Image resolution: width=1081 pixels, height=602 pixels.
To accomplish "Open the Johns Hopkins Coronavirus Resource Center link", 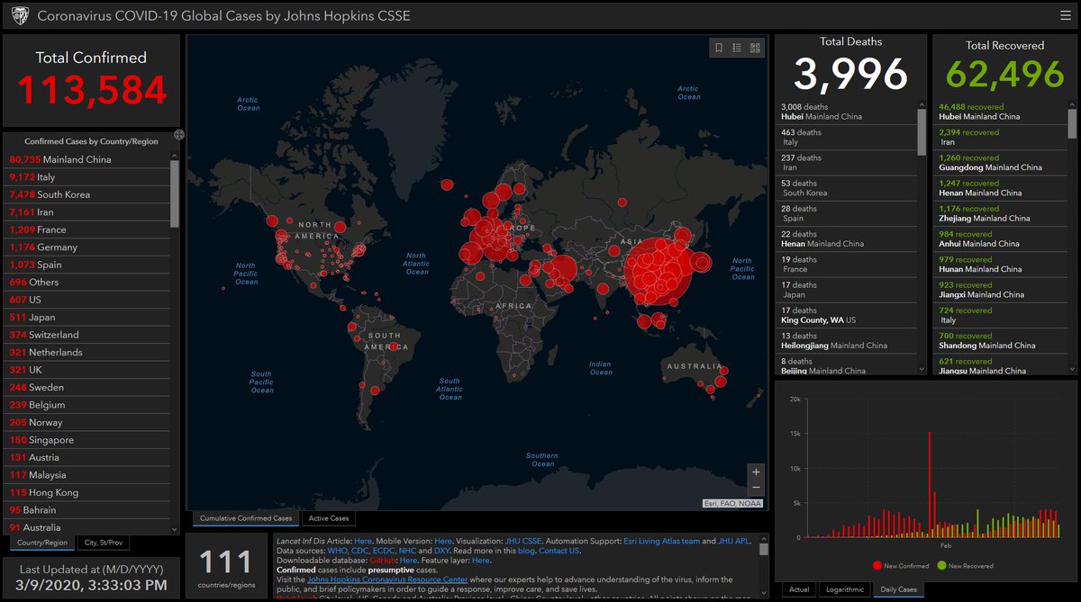I will [387, 580].
